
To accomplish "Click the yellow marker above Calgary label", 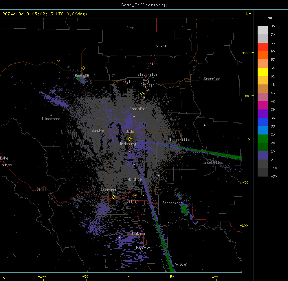I will [x=135, y=197].
